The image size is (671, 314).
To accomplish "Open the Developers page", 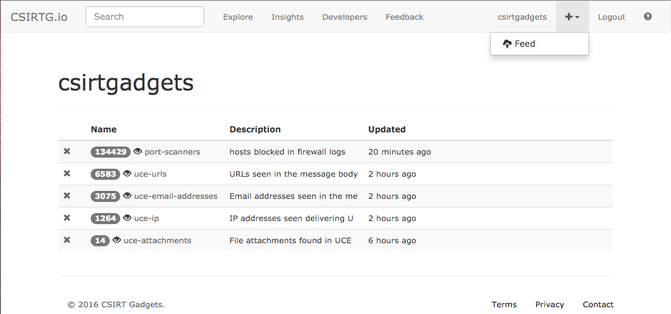I will click(345, 17).
